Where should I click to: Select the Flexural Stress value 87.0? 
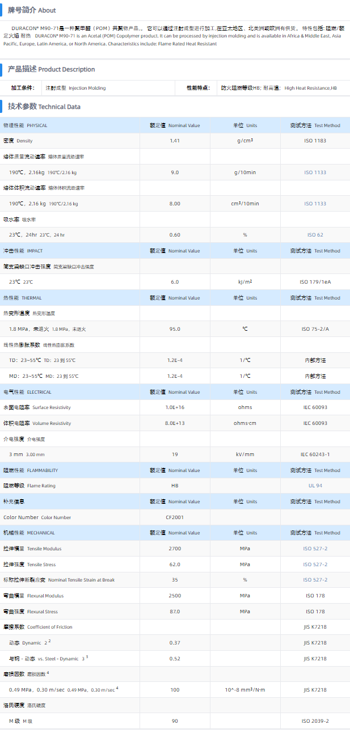coord(175,612)
